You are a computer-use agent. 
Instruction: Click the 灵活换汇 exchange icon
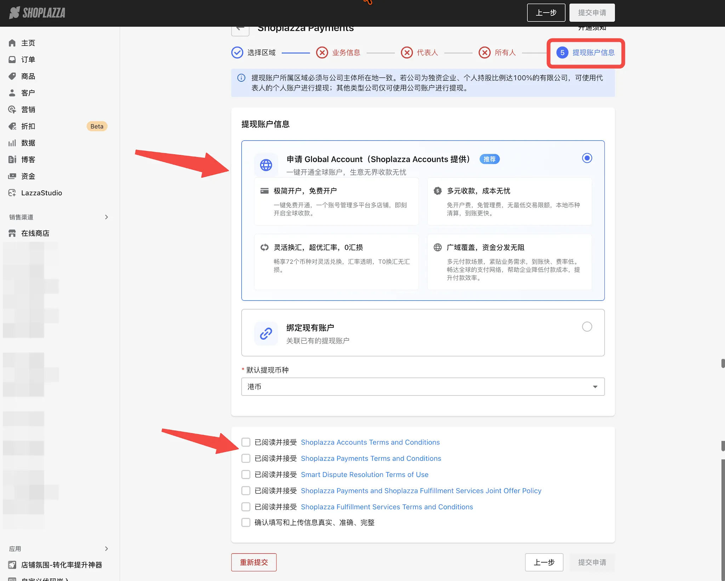click(x=264, y=247)
